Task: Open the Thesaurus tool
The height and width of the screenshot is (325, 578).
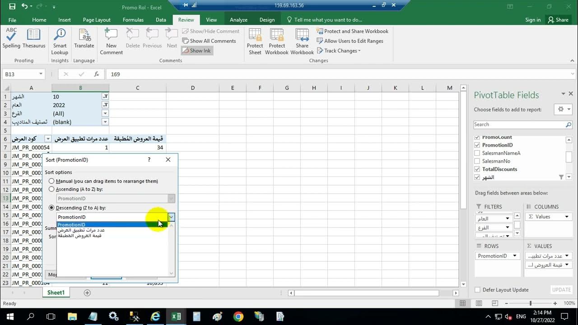Action: [34, 38]
